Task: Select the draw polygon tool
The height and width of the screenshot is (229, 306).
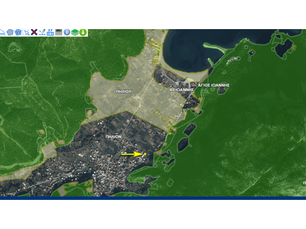Action: (10, 32)
